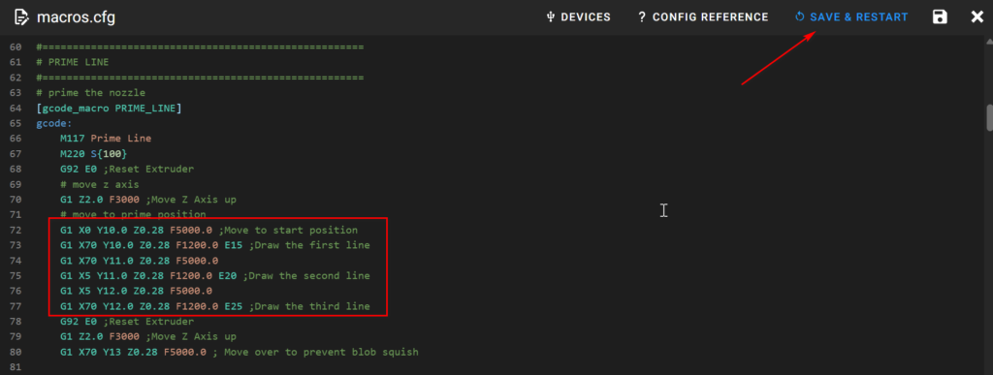Click the 'Move over to prevent blob squish' line
The image size is (993, 375).
[x=240, y=352]
